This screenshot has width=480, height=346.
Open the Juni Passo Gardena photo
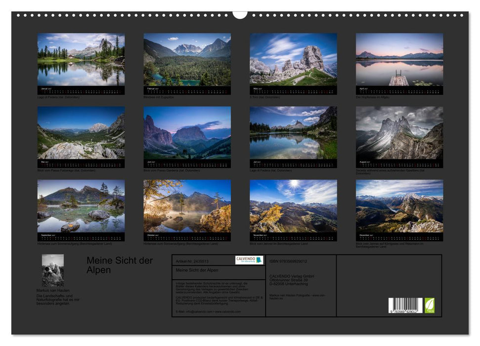coord(187,132)
